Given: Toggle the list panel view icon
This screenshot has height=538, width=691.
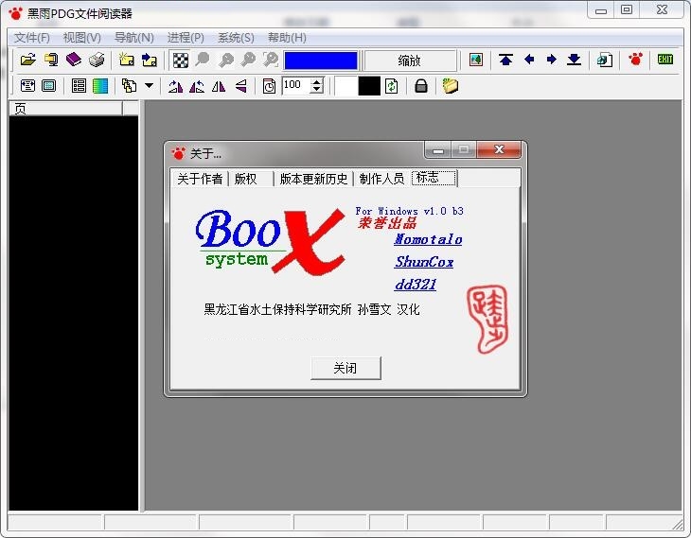Looking at the screenshot, I should 79,86.
